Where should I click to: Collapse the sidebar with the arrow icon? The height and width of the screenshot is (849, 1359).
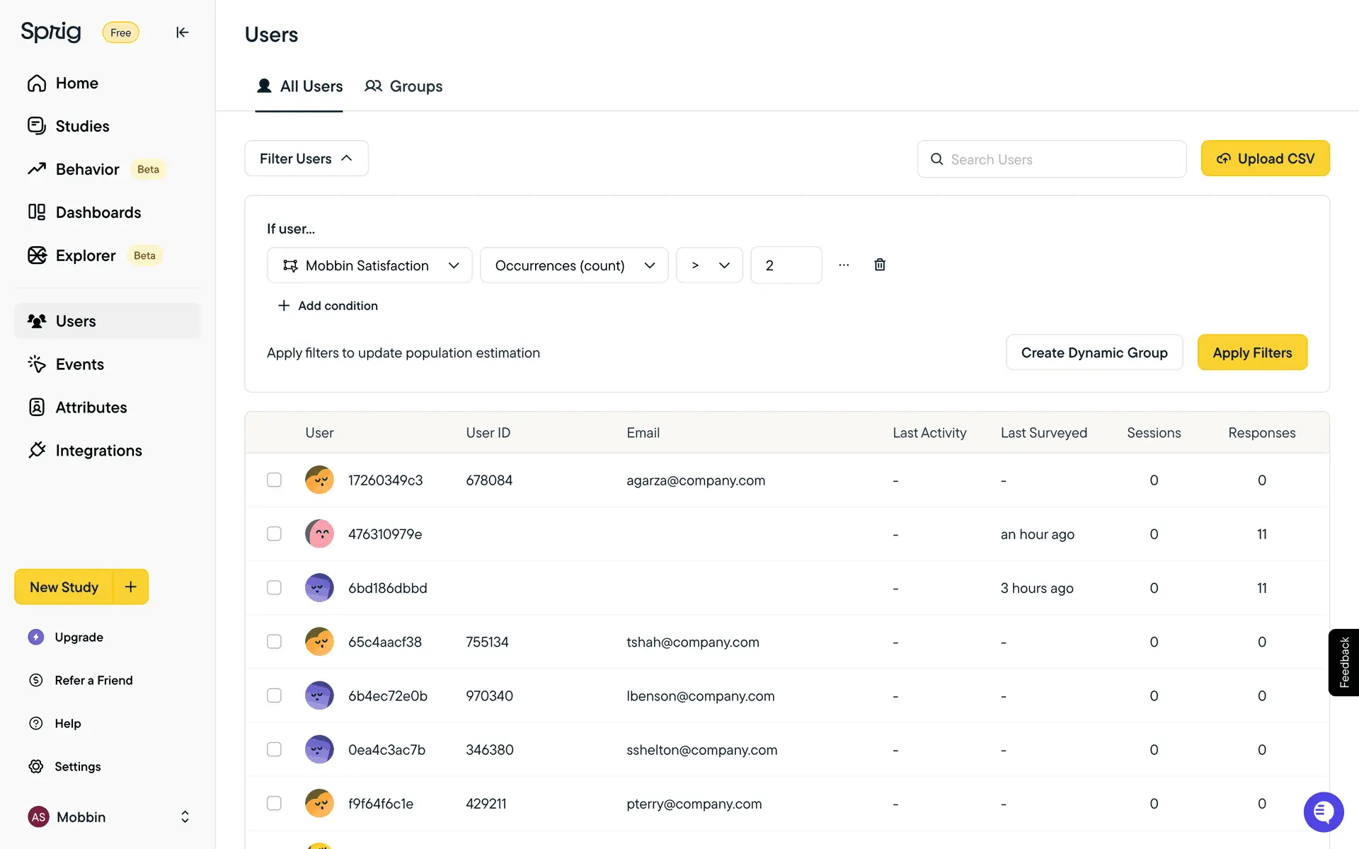pyautogui.click(x=182, y=33)
